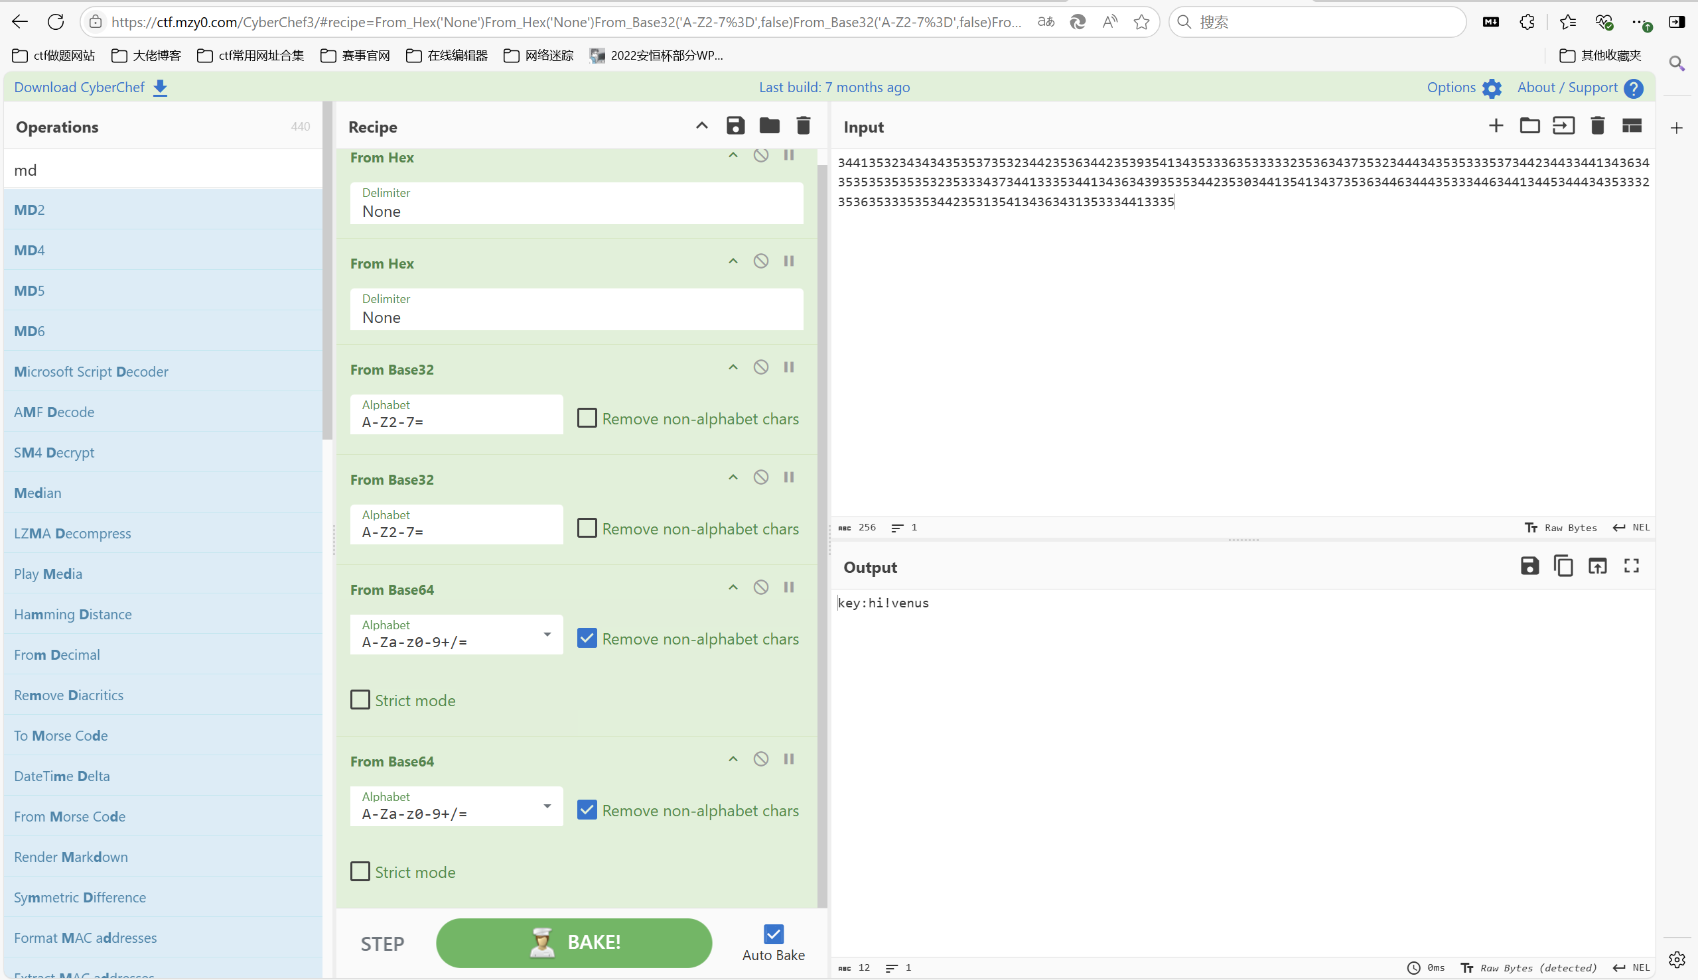Open the 大佬博客 bookmarks folder
The image size is (1698, 980).
[146, 55]
